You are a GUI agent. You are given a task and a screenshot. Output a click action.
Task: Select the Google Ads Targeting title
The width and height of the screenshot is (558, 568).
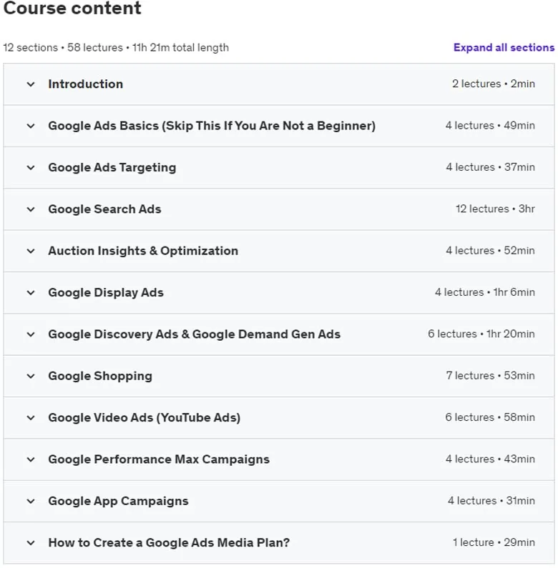click(x=112, y=168)
